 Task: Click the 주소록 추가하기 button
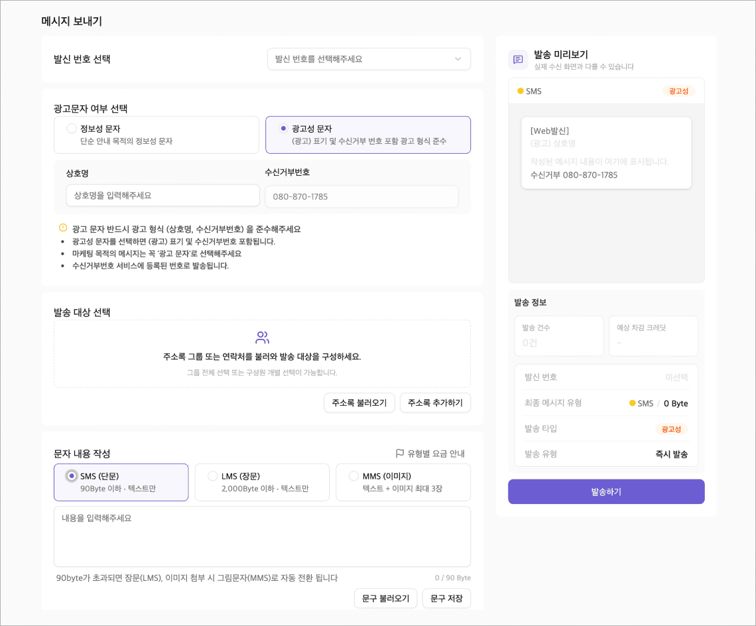pos(436,403)
